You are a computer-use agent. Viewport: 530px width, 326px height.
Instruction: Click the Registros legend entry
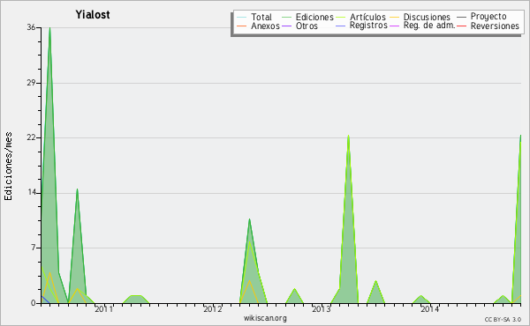361,26
